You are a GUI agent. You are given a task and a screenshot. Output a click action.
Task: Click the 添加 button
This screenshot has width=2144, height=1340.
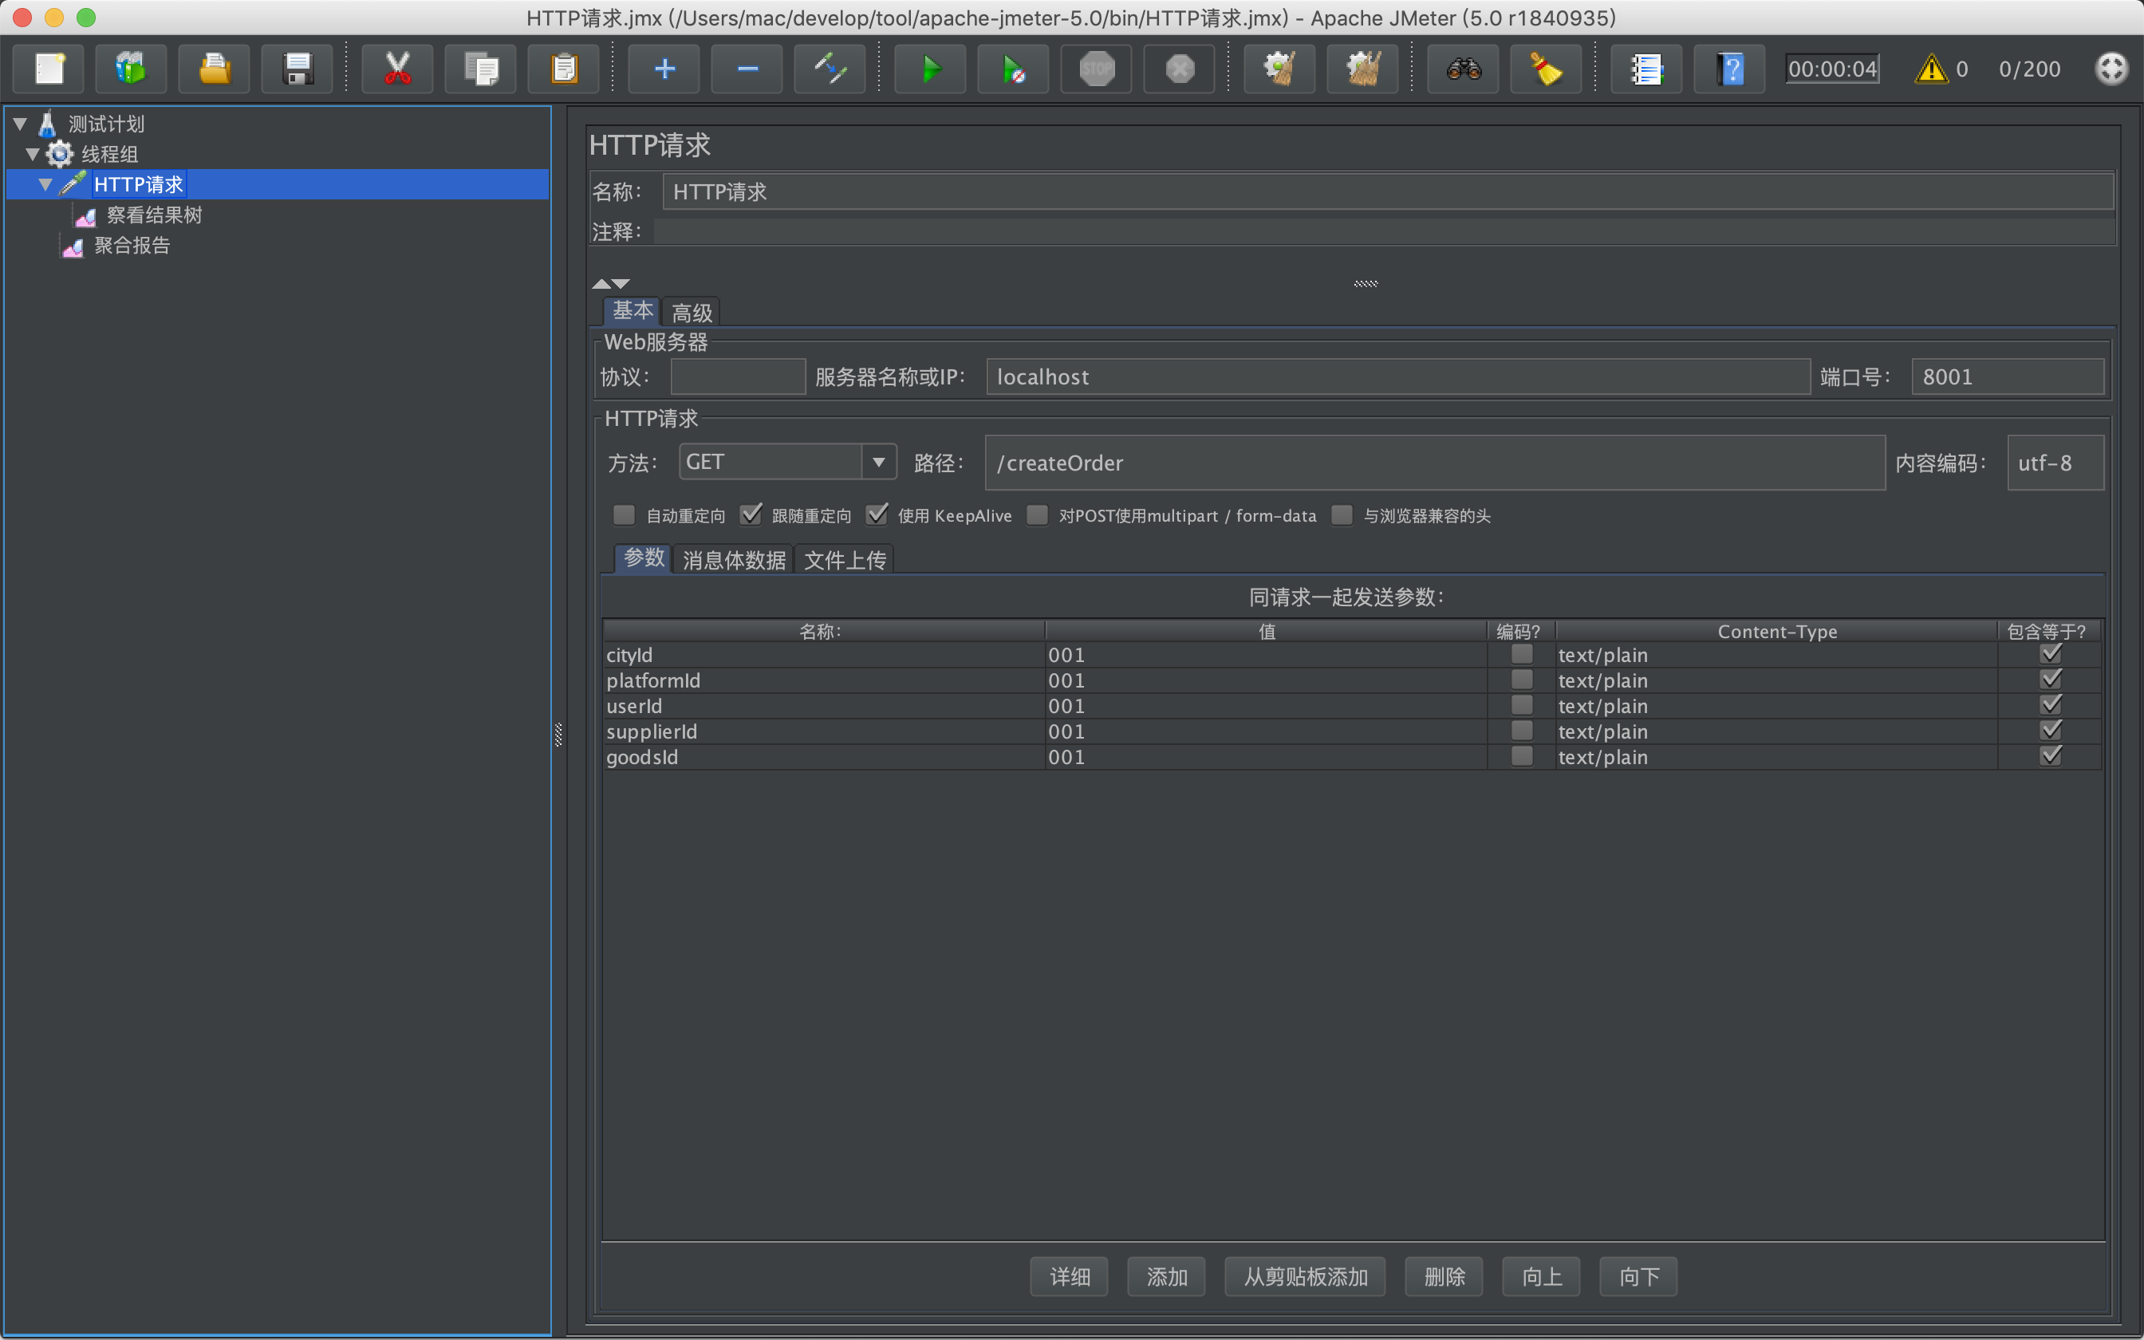(x=1166, y=1277)
